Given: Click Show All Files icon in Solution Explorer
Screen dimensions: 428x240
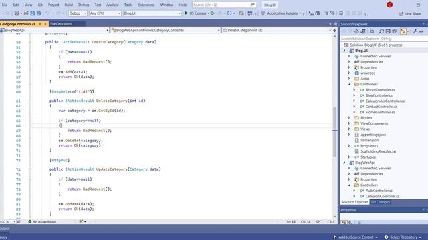Looking at the screenshot, I should point(394,31).
